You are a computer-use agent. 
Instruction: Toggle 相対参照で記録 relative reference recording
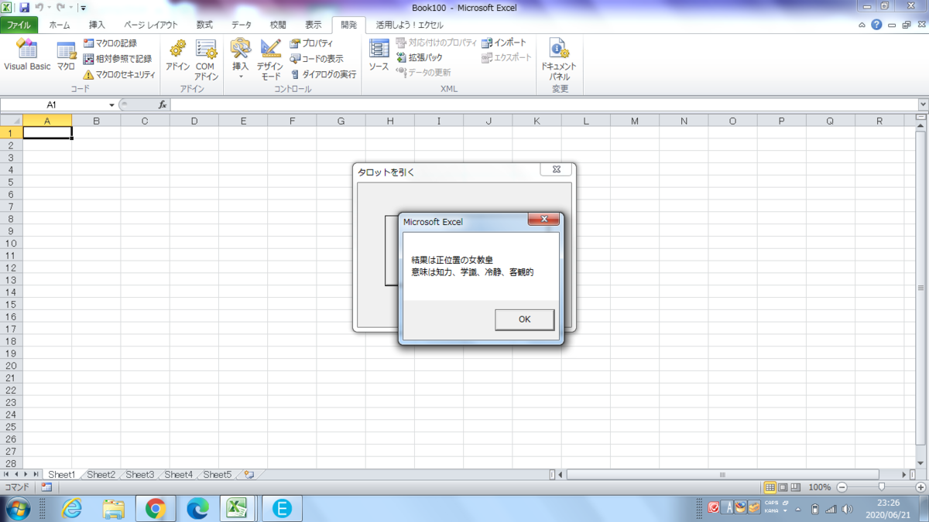(x=118, y=59)
